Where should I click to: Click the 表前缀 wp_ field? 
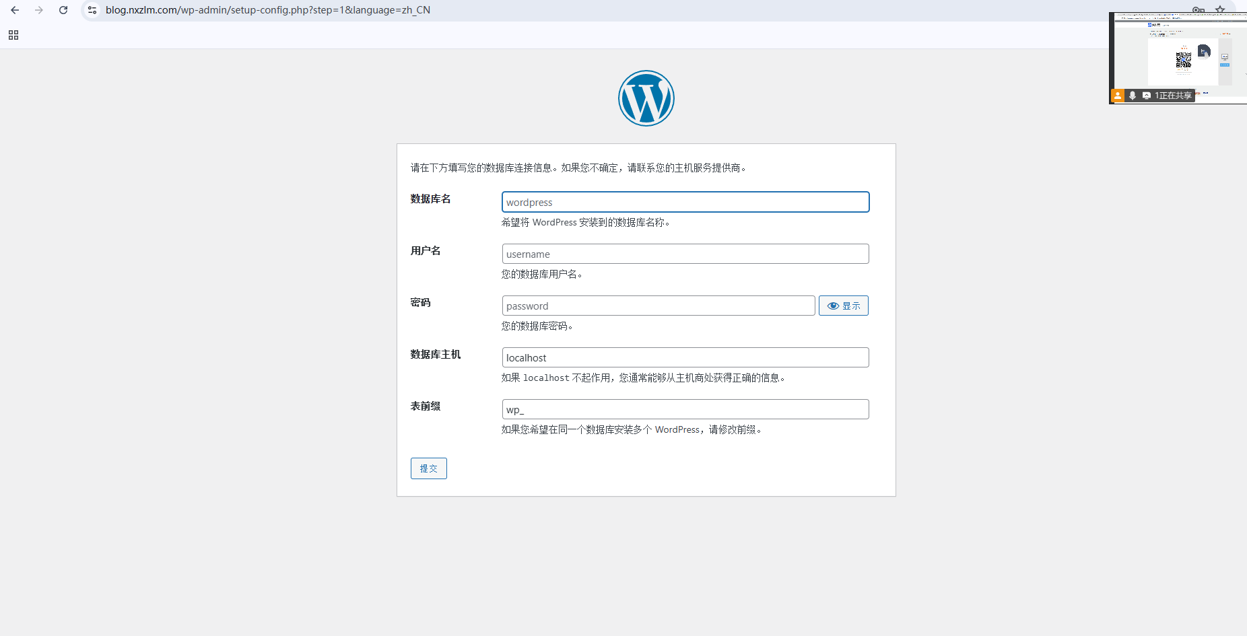coord(685,409)
